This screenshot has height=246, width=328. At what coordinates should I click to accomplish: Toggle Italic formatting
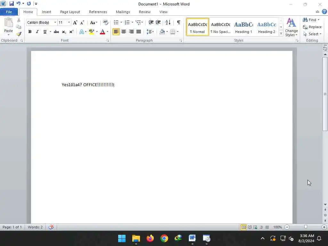[x=37, y=32]
